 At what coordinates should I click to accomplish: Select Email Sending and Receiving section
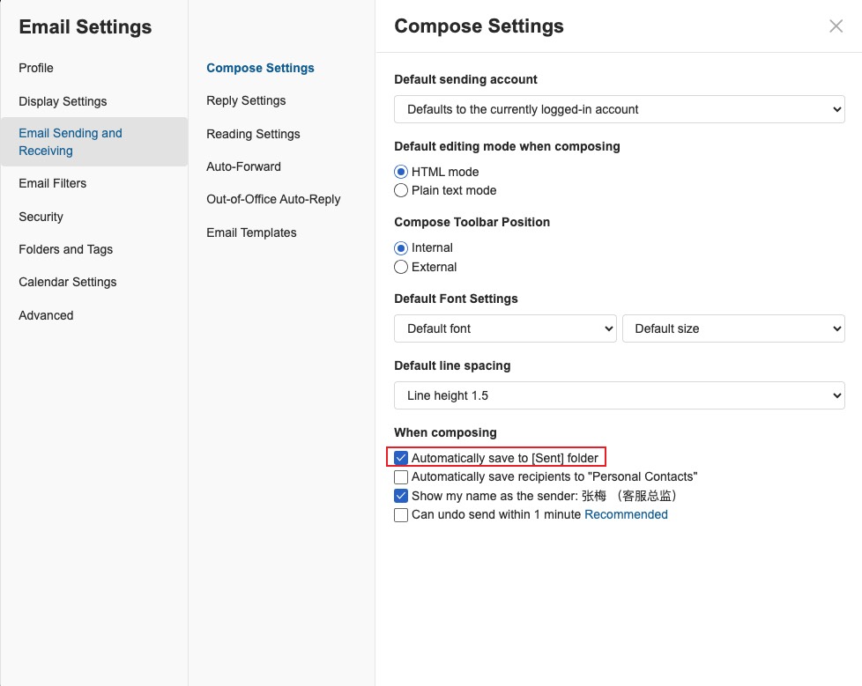pyautogui.click(x=94, y=142)
